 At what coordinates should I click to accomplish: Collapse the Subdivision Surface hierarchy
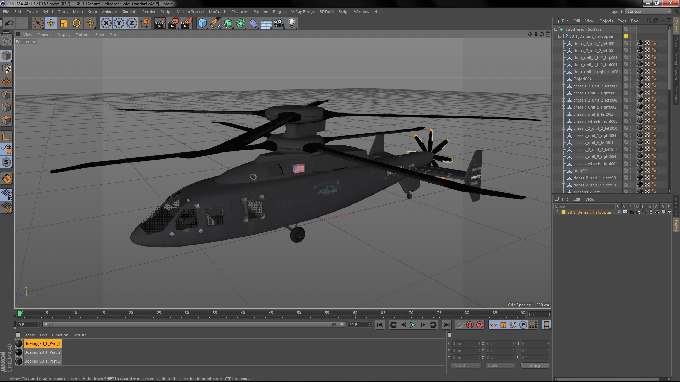tap(556, 29)
